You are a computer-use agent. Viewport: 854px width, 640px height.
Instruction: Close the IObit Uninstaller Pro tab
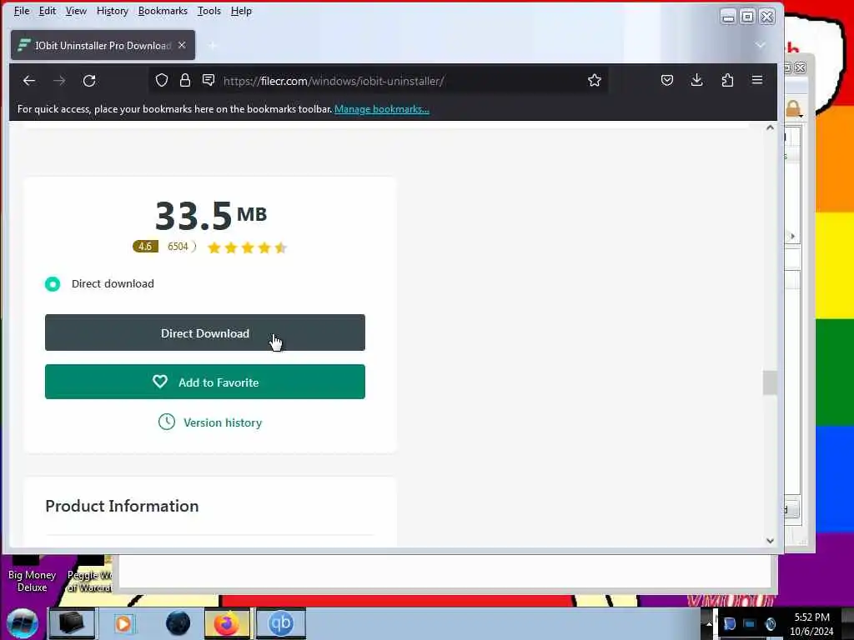coord(182,45)
